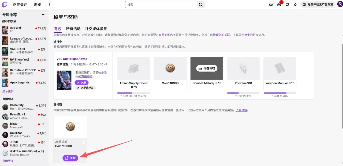Collapse the recommended sidebar panel
This screenshot has height=166, width=343.
click(x=44, y=15)
